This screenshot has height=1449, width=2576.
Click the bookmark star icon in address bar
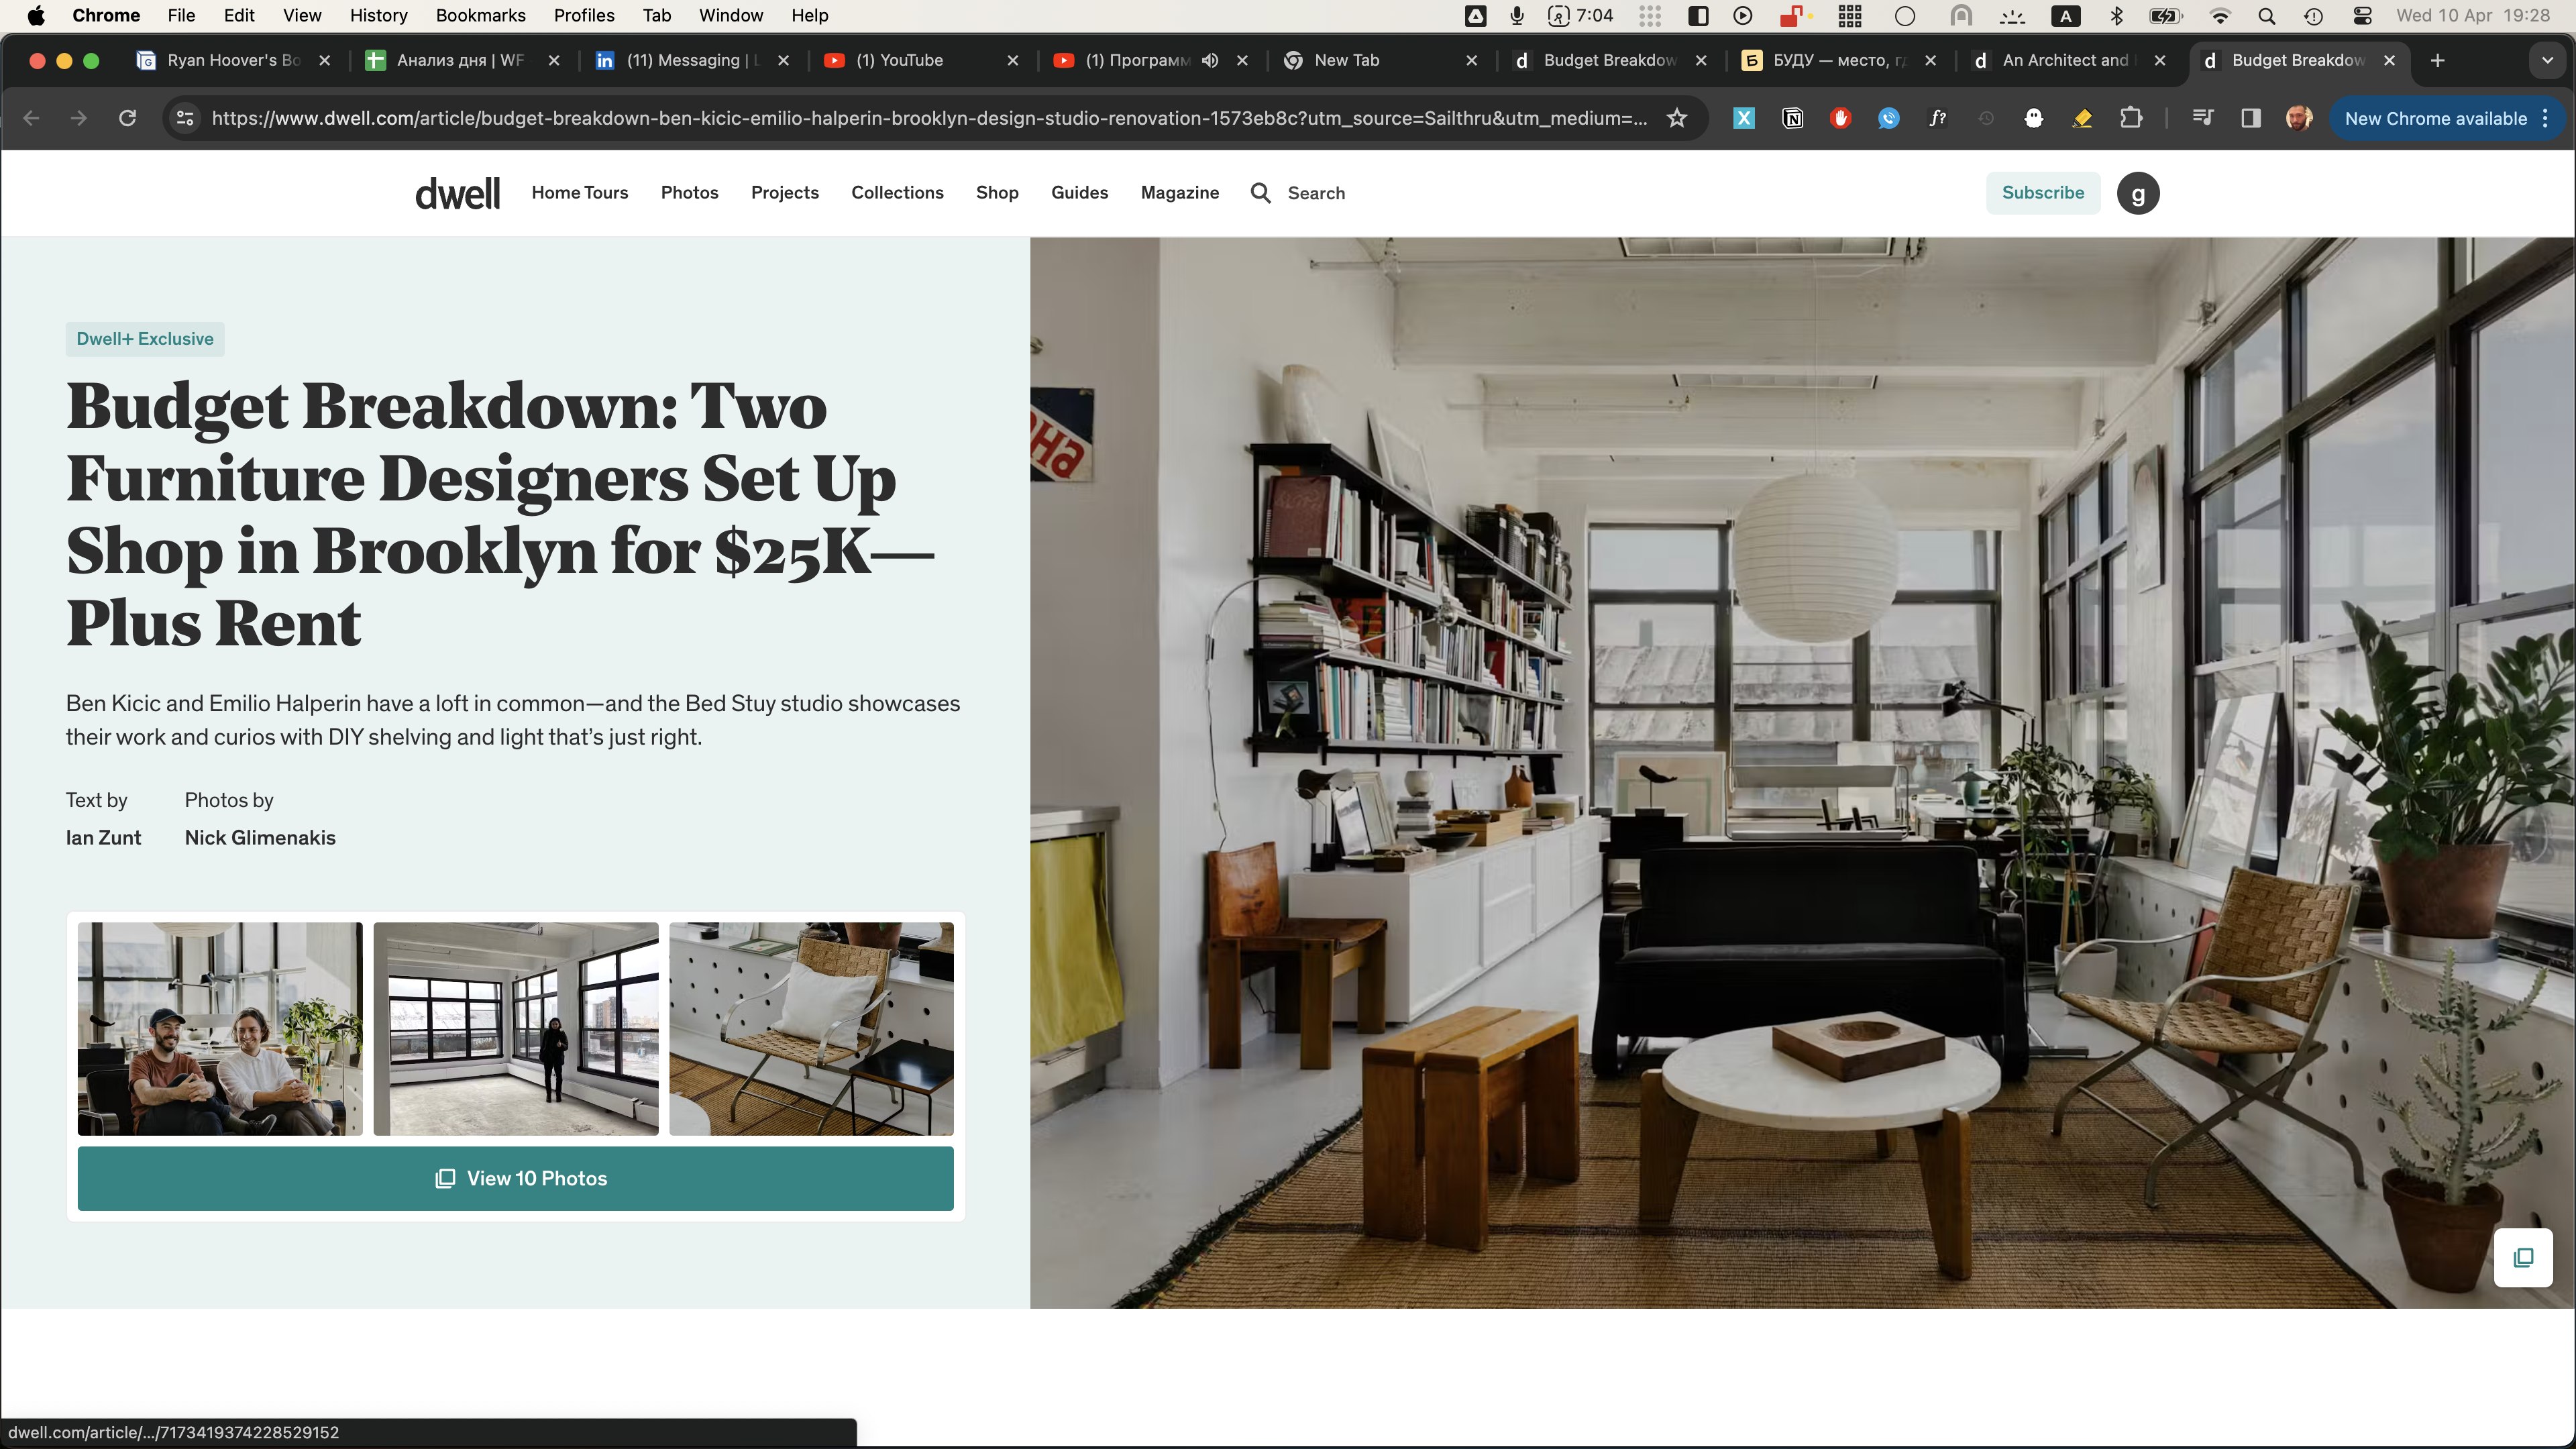(1677, 118)
